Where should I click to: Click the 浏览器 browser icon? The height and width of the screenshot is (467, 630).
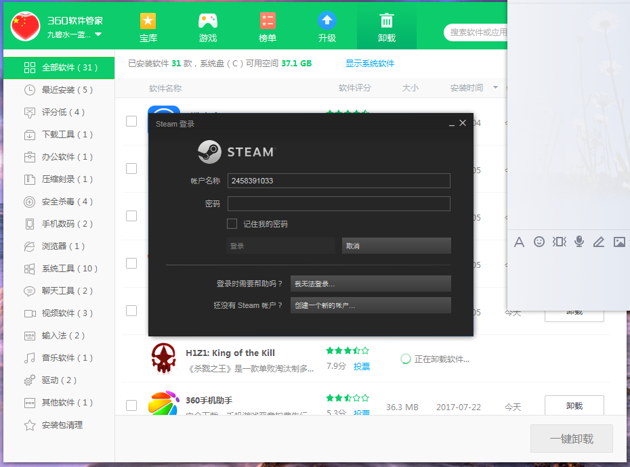pyautogui.click(x=29, y=246)
